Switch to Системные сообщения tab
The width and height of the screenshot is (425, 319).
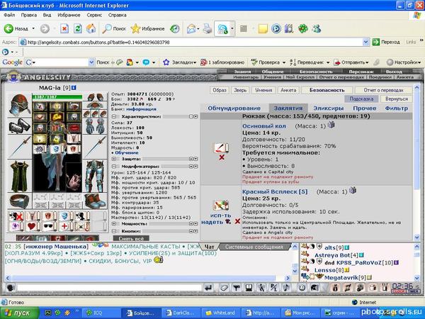point(254,247)
